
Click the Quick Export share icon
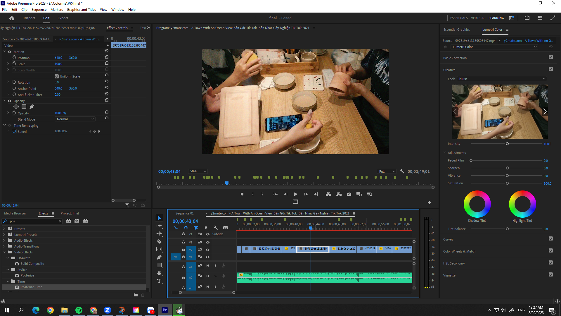tap(527, 18)
